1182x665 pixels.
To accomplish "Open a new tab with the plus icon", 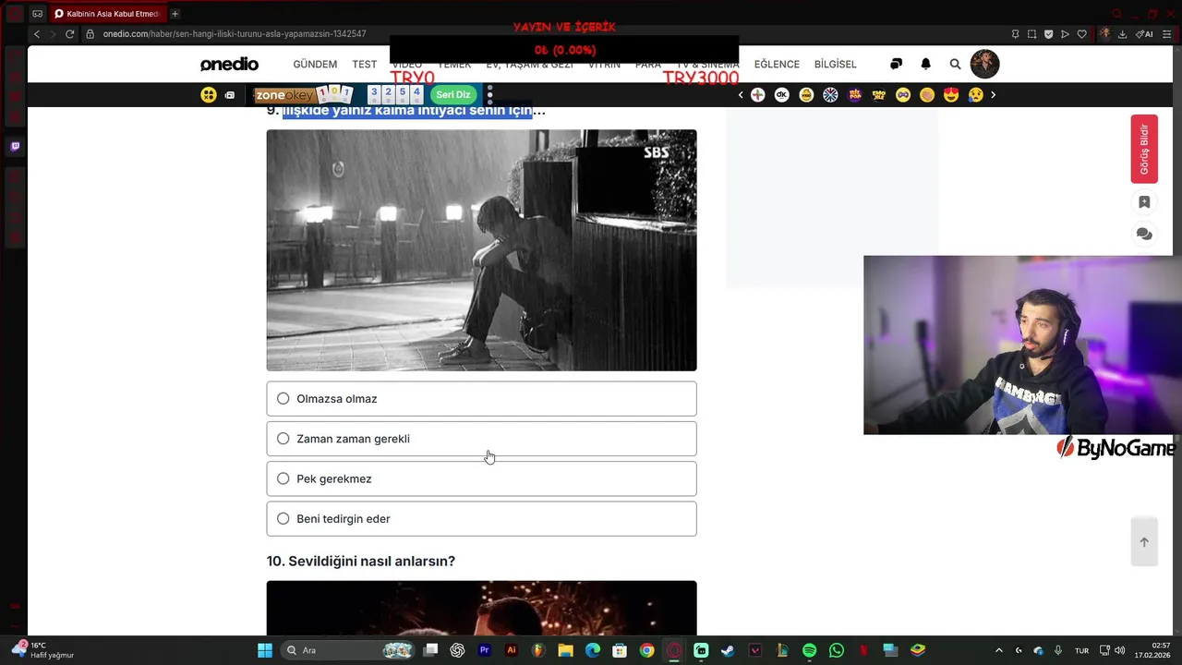I will 175,14.
